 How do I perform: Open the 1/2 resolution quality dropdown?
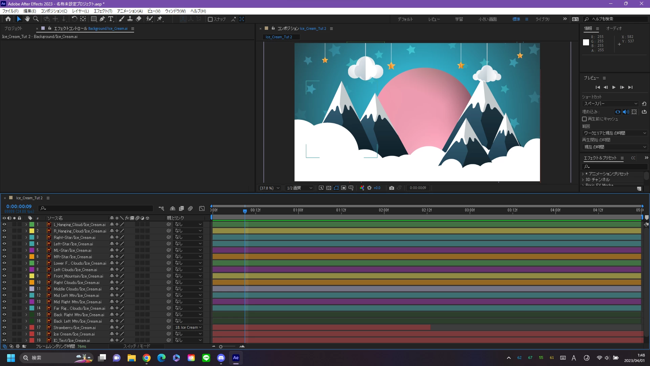299,188
